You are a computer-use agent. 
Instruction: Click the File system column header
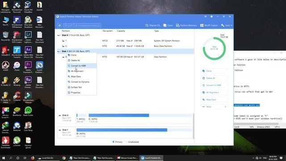(x=107, y=31)
